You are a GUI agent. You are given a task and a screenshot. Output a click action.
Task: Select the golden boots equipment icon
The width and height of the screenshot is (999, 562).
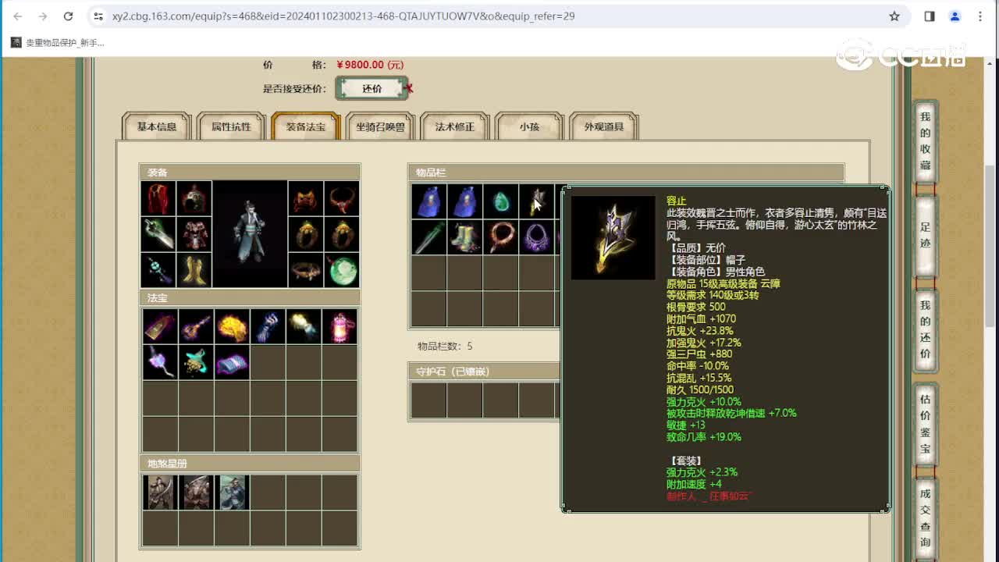pos(194,270)
